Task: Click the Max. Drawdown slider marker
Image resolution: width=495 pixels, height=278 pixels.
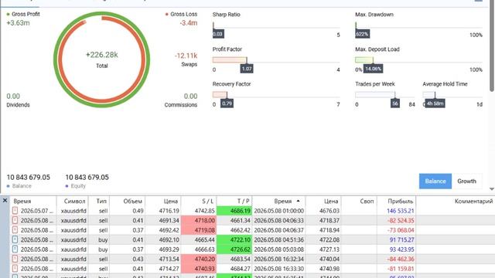Action: [x=362, y=34]
